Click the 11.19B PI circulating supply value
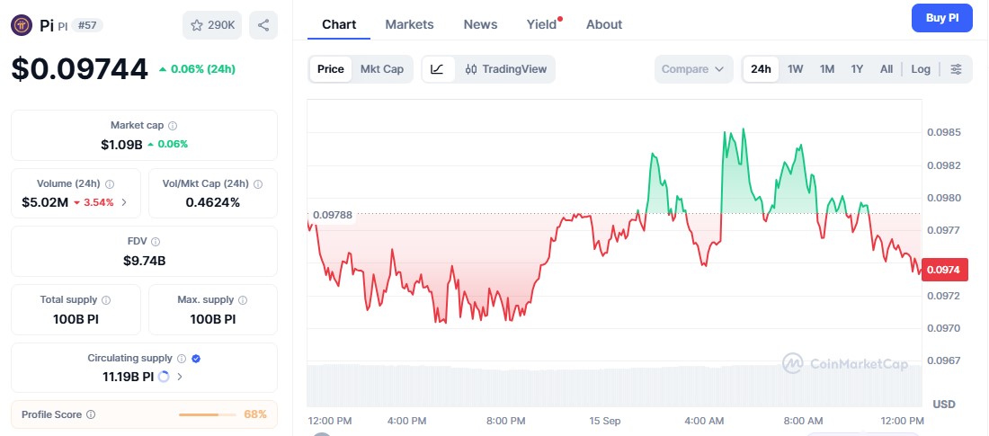989x436 pixels. (x=128, y=377)
